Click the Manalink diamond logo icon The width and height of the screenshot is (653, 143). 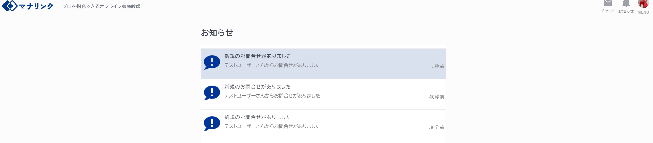point(10,6)
